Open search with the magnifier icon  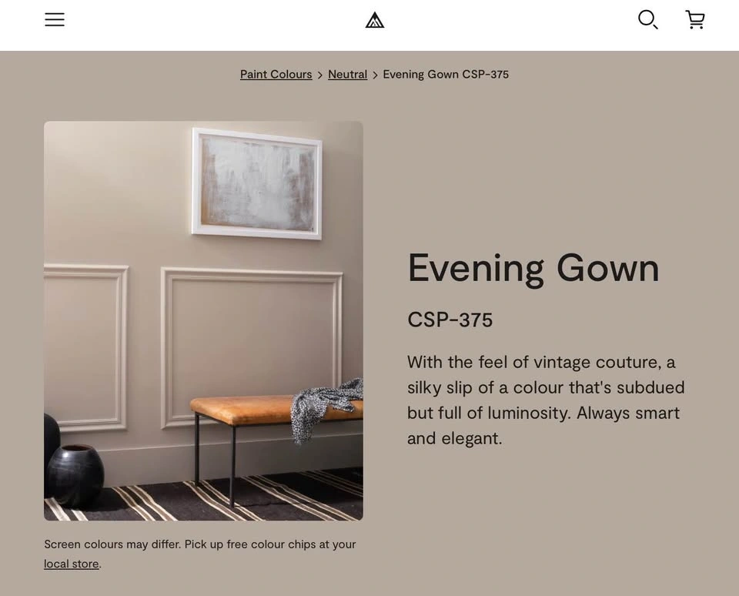(x=648, y=20)
